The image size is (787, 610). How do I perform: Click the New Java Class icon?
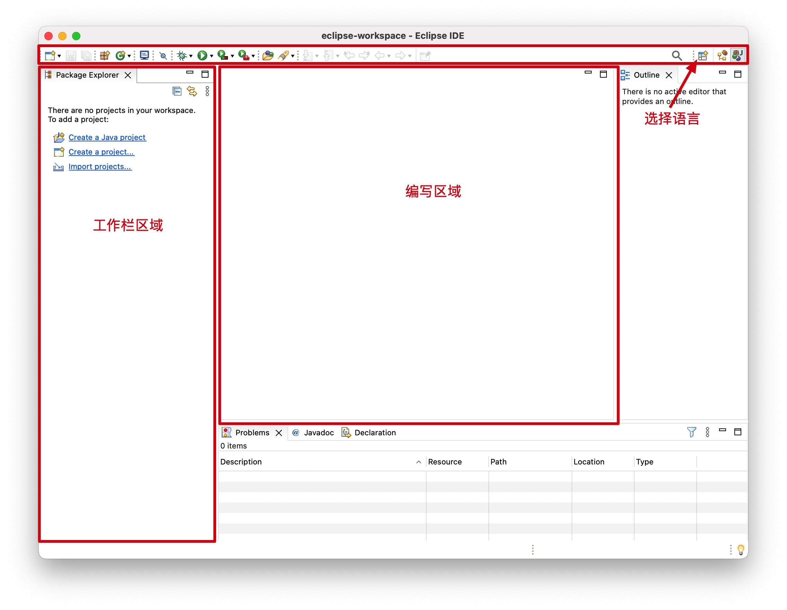(120, 55)
